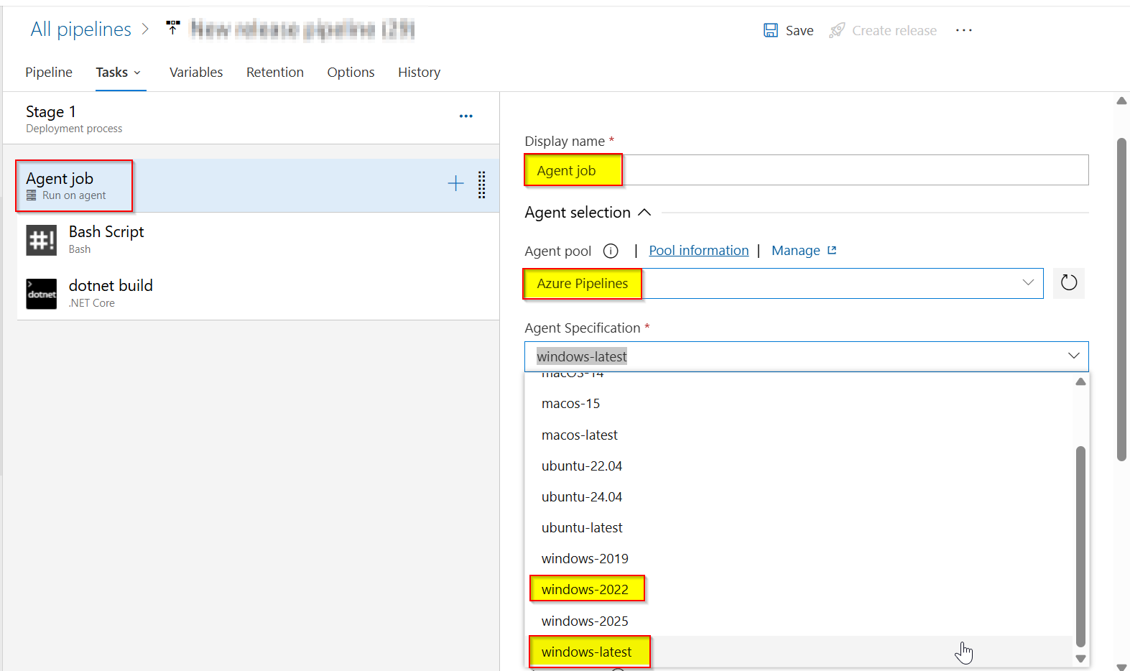Click the Create release rocket icon

pos(837,30)
